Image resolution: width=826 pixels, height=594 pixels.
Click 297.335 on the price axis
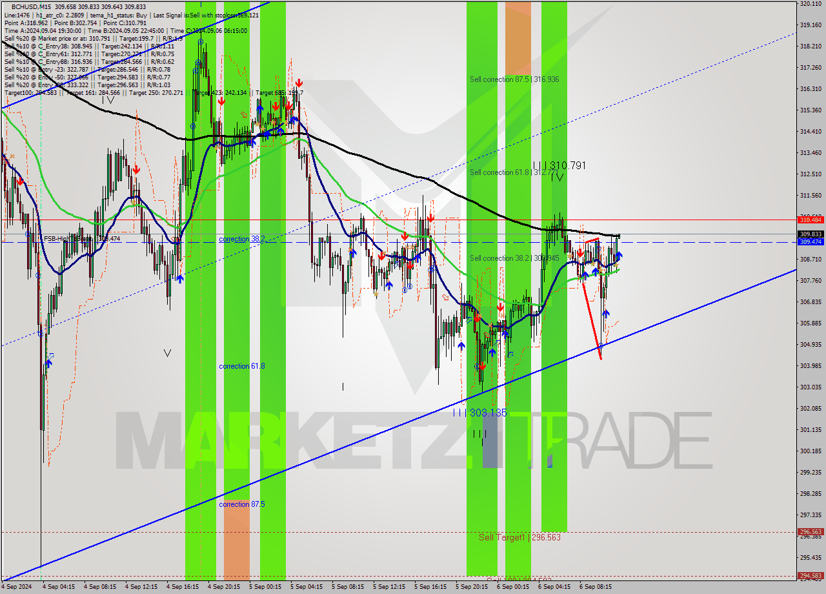[811, 515]
